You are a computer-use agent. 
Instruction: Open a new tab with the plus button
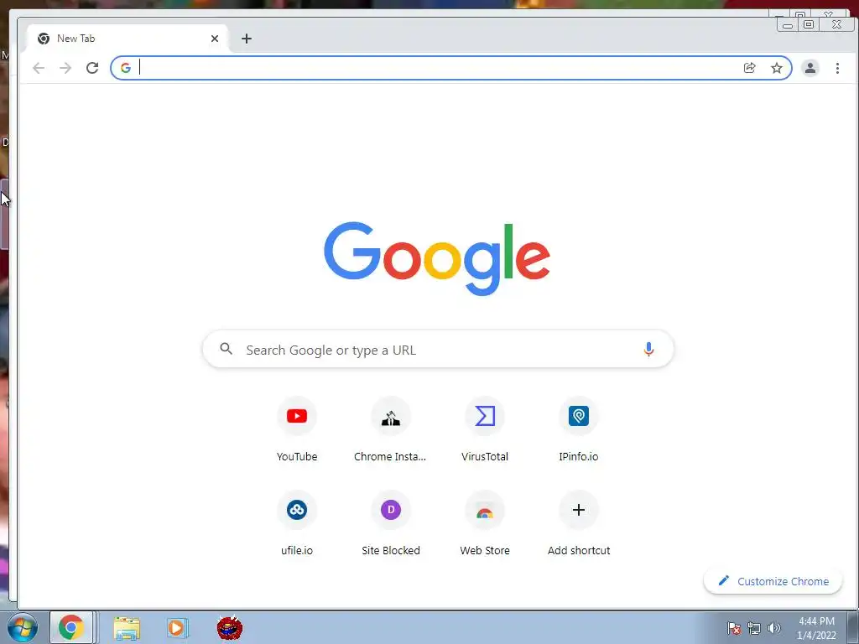[x=247, y=39]
